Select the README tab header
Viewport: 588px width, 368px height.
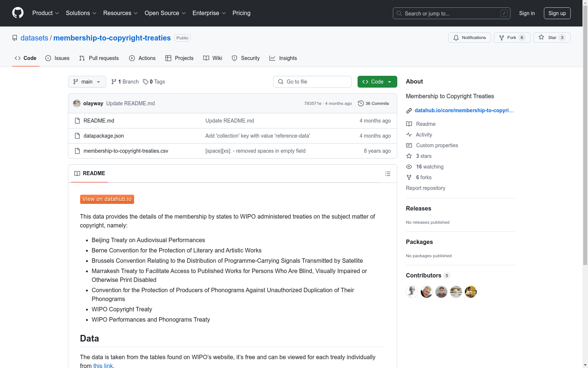pyautogui.click(x=90, y=173)
